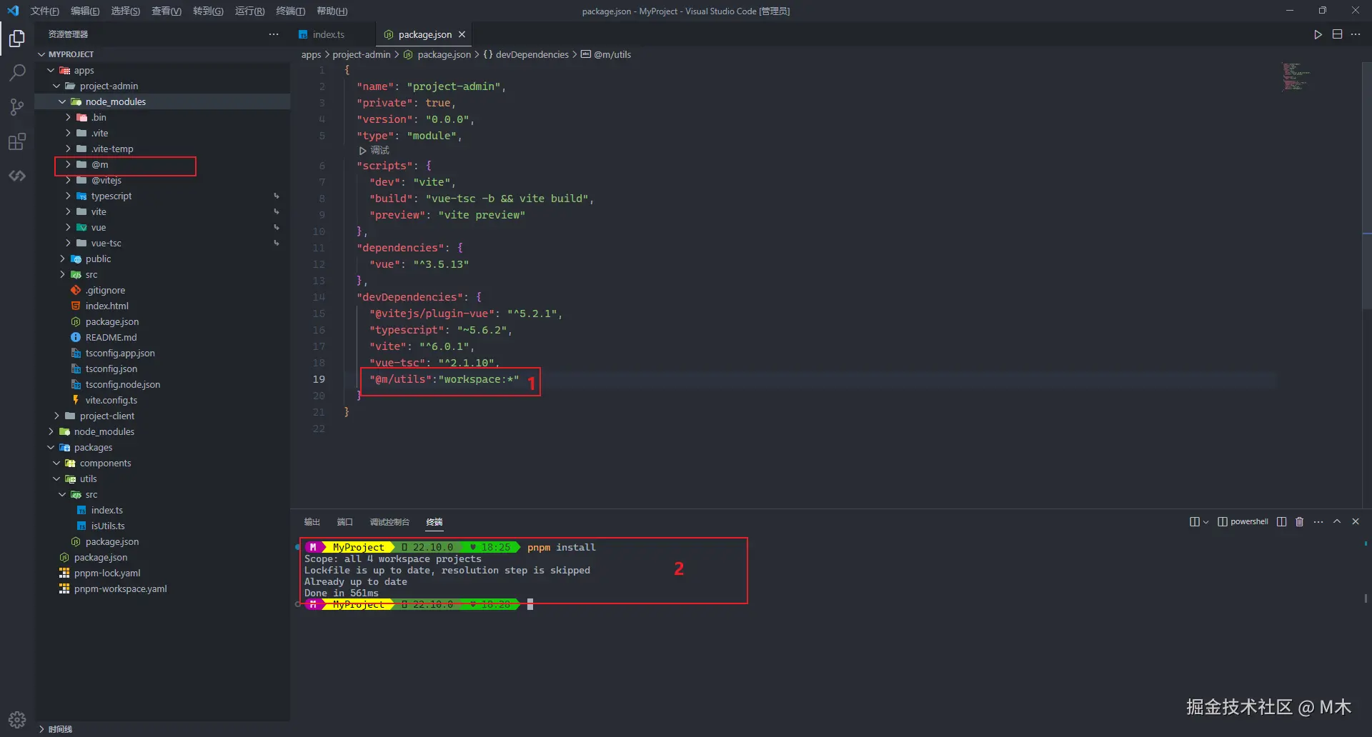Kill the terminal with trash icon
Image resolution: width=1372 pixels, height=737 pixels.
point(1300,521)
